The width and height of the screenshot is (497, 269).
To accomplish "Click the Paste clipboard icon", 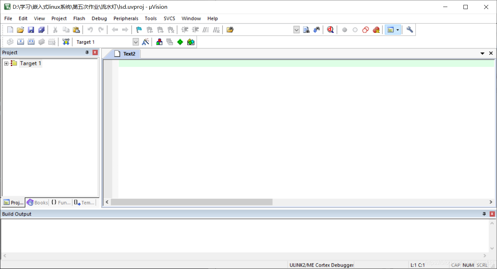I will [76, 30].
